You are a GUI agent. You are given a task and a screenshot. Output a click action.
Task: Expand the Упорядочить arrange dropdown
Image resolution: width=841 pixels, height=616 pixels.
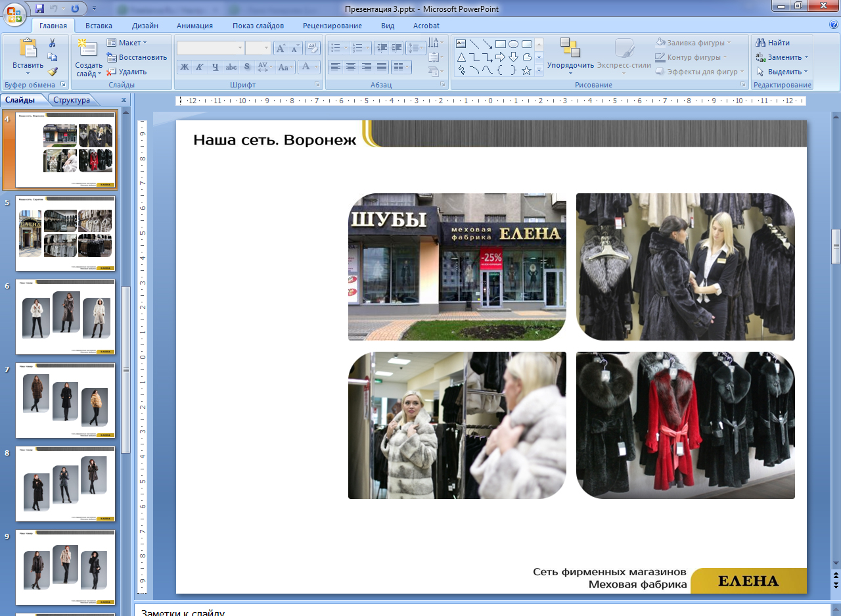point(570,66)
